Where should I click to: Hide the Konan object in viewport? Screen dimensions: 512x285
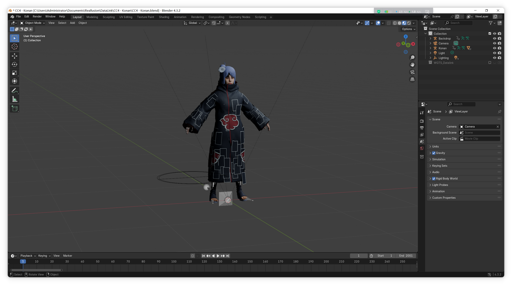(x=495, y=48)
